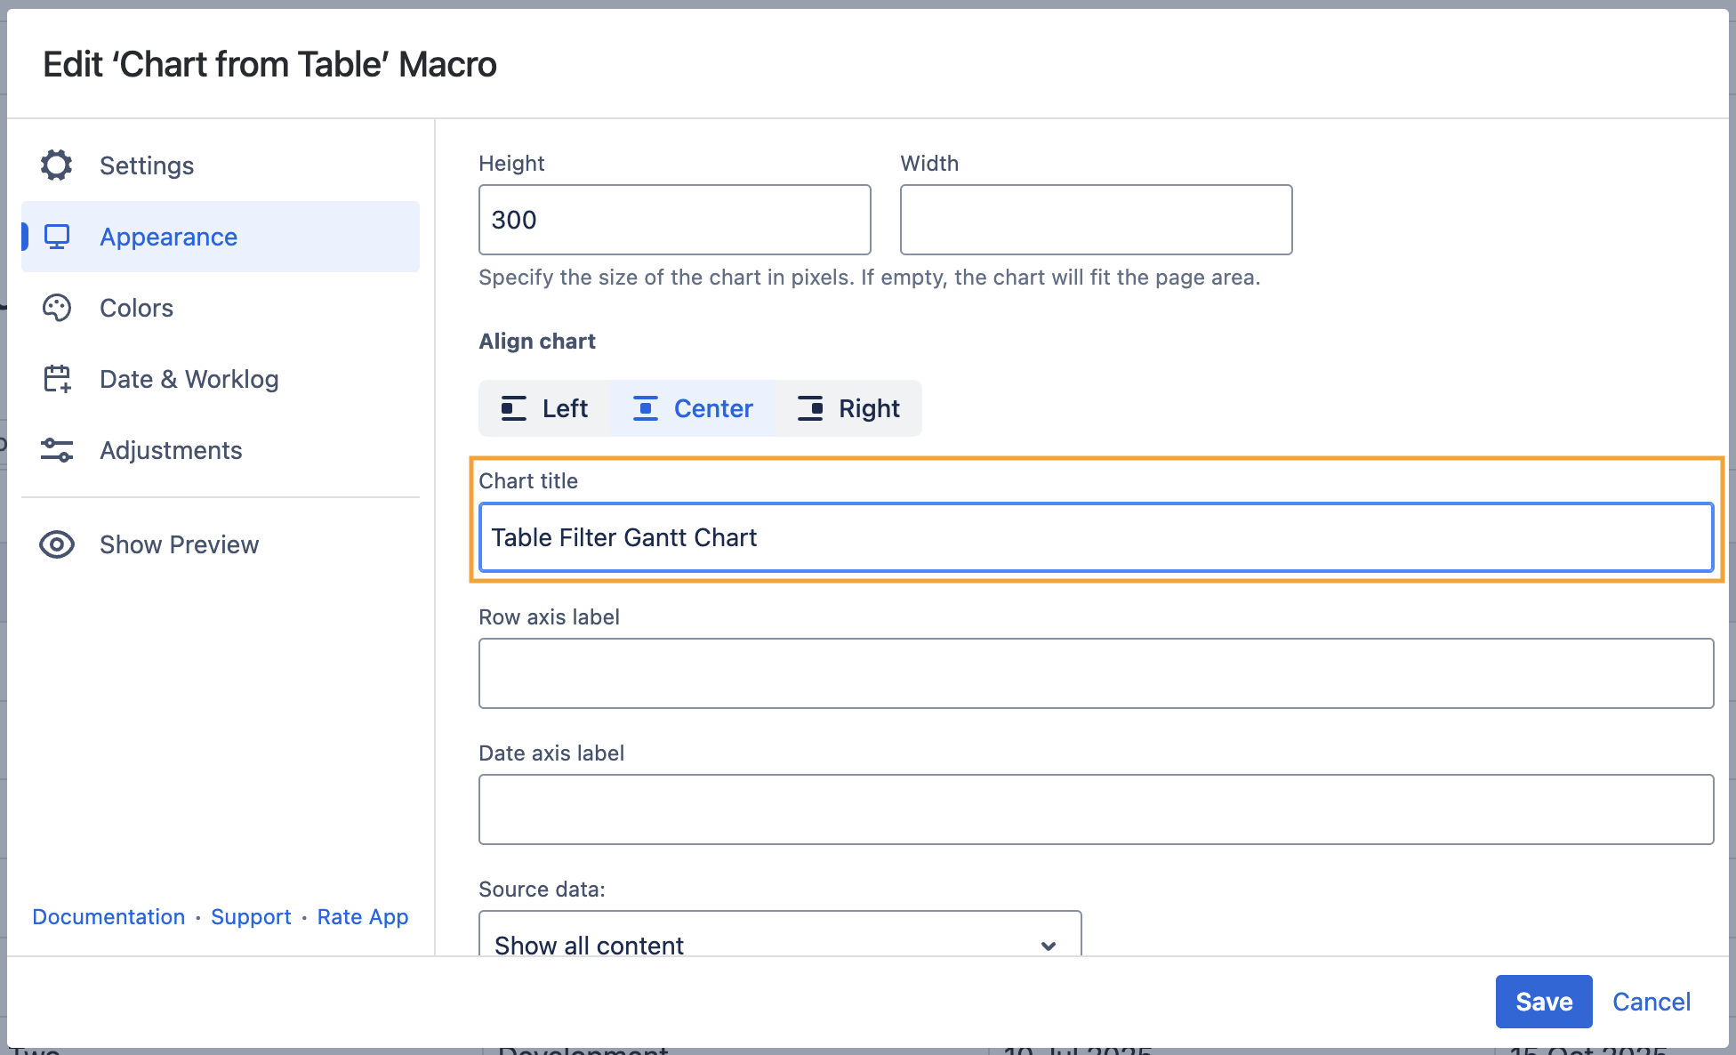Click the Show Preview eye icon
This screenshot has width=1736, height=1055.
point(57,544)
